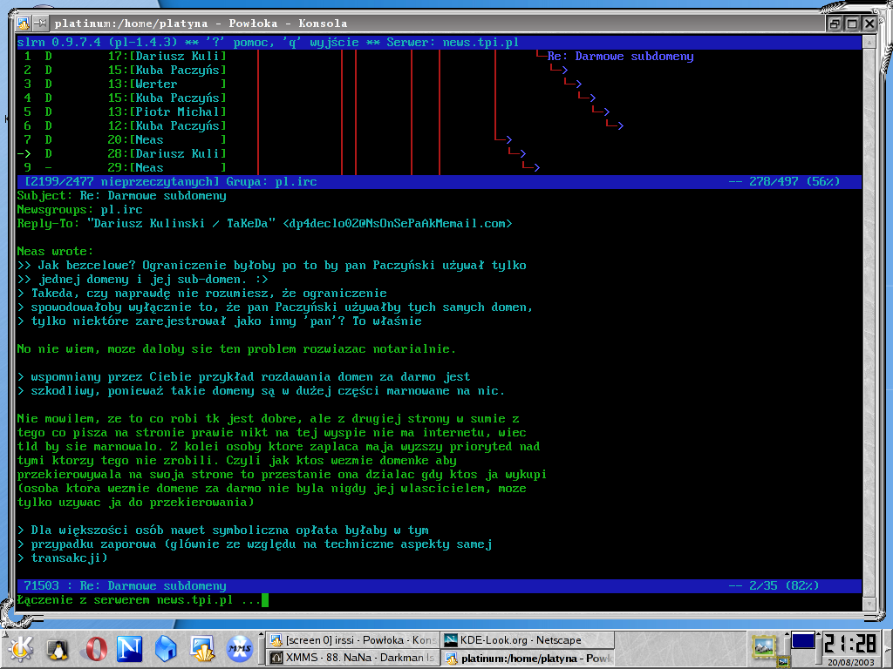This screenshot has height=669, width=893.
Task: Open the Netscape launcher icon
Action: [130, 648]
